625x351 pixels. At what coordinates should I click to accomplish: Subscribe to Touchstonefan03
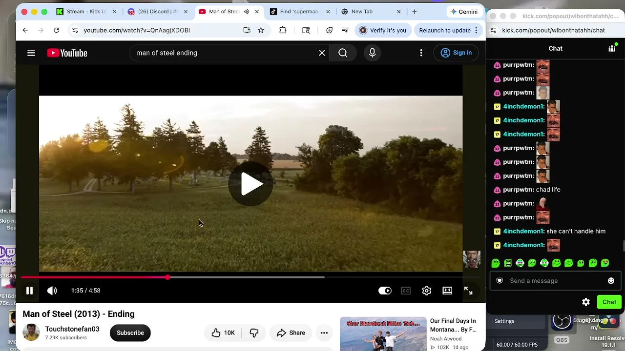click(x=130, y=333)
